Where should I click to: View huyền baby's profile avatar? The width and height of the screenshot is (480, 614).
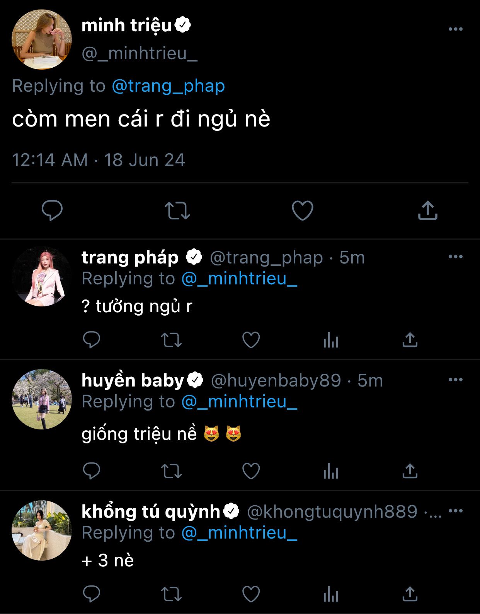click(x=42, y=399)
